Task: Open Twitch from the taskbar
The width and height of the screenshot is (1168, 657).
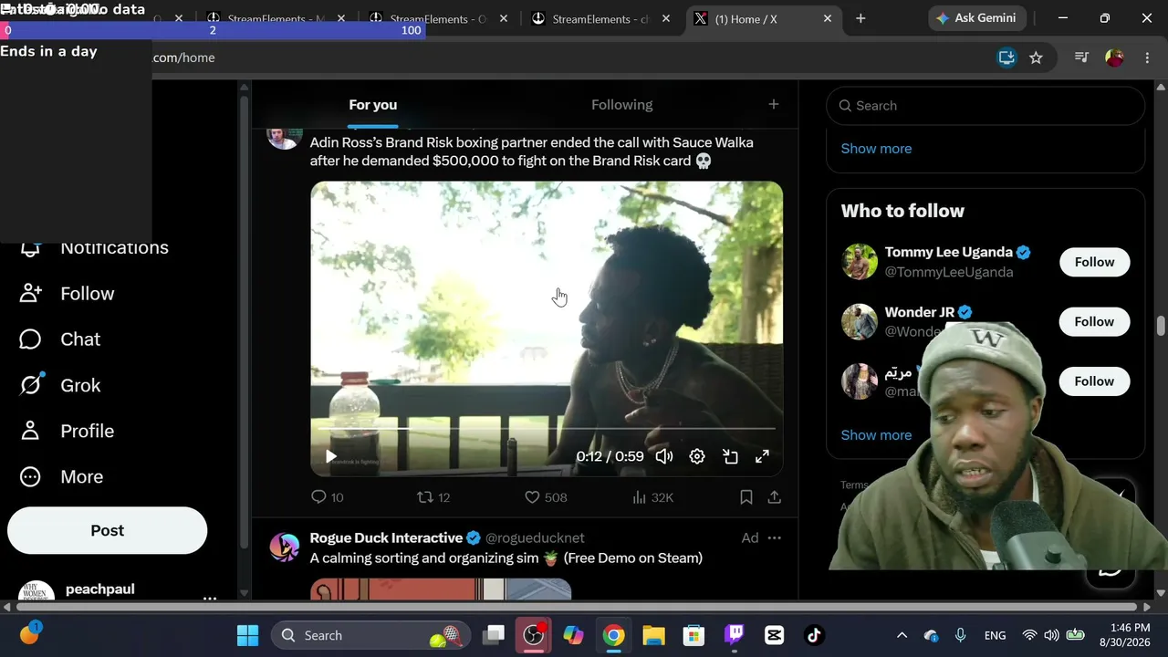Action: click(734, 635)
